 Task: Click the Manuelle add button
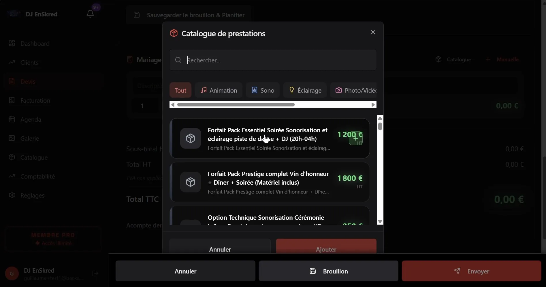point(502,59)
